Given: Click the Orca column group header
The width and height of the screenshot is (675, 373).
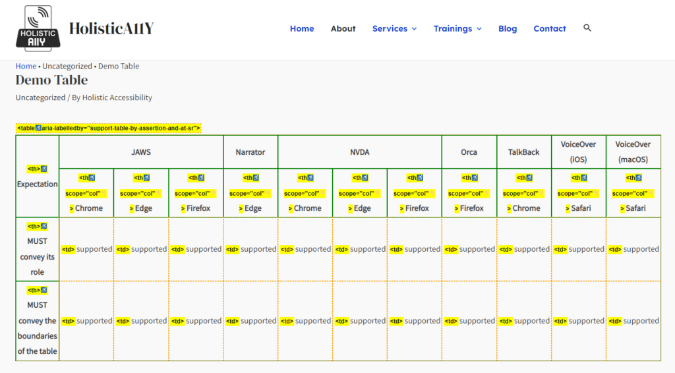Looking at the screenshot, I should (469, 152).
